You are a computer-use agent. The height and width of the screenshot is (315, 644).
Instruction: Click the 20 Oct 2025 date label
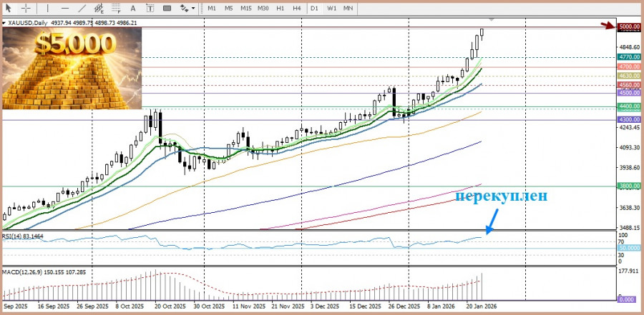point(169,306)
